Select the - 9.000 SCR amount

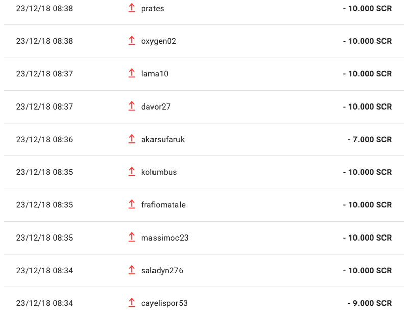click(x=369, y=303)
